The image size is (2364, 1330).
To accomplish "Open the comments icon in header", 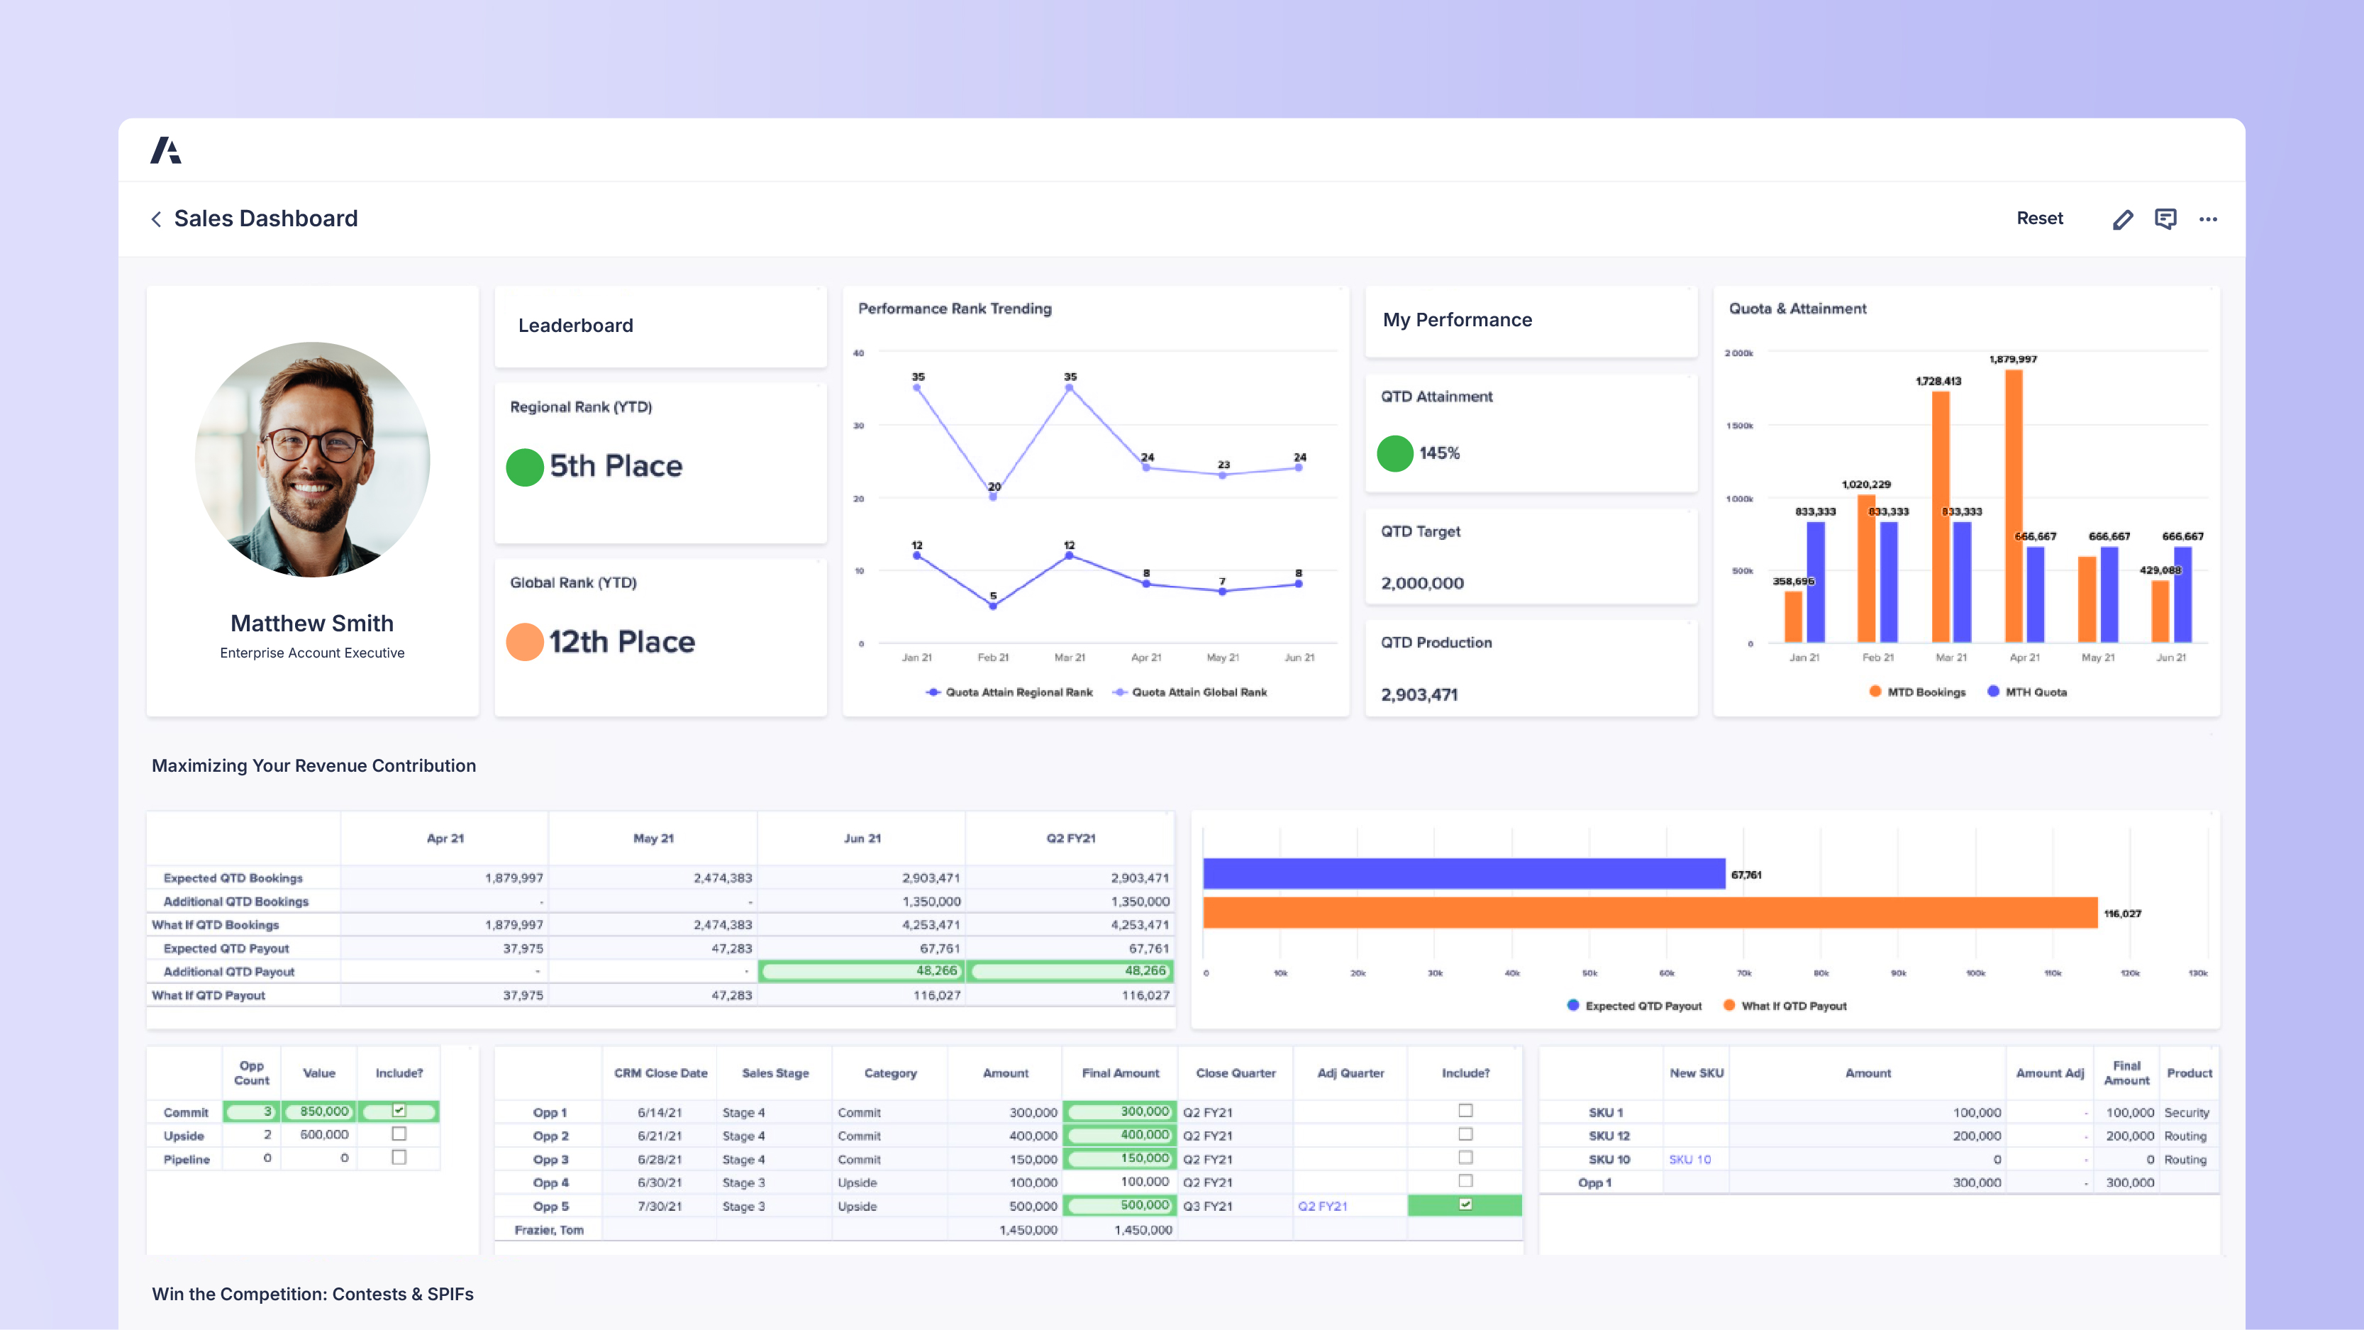I will pyautogui.click(x=2165, y=219).
